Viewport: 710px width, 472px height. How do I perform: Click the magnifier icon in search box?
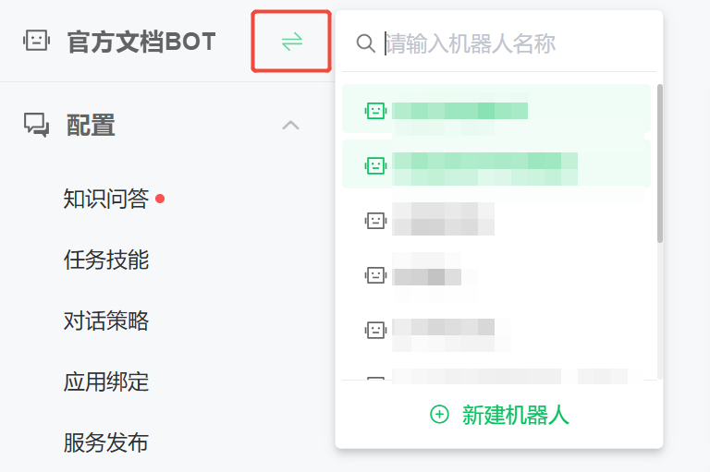(366, 43)
